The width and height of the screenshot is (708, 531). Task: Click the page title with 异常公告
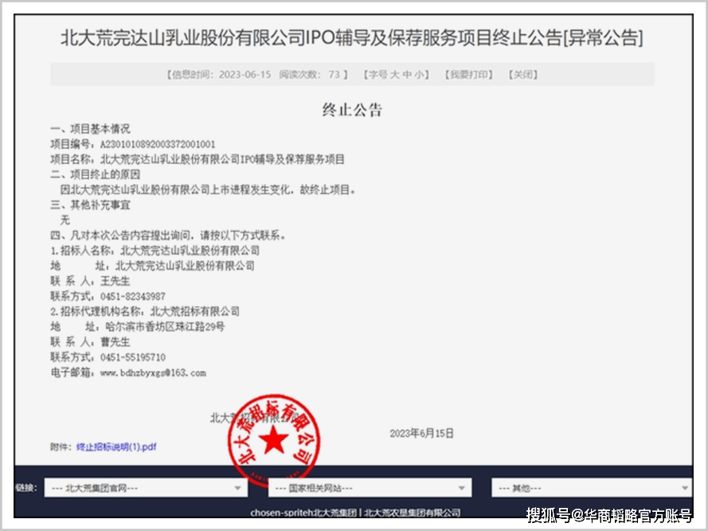point(352,37)
